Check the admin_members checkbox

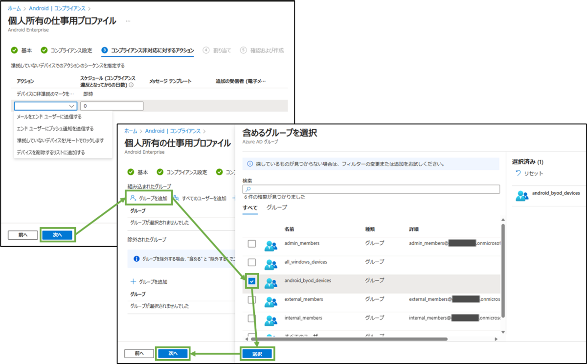251,244
